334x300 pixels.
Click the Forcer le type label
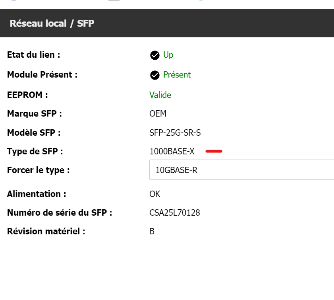[39, 170]
